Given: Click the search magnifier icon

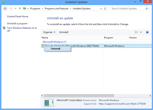Looking at the screenshot, I should [147, 9].
